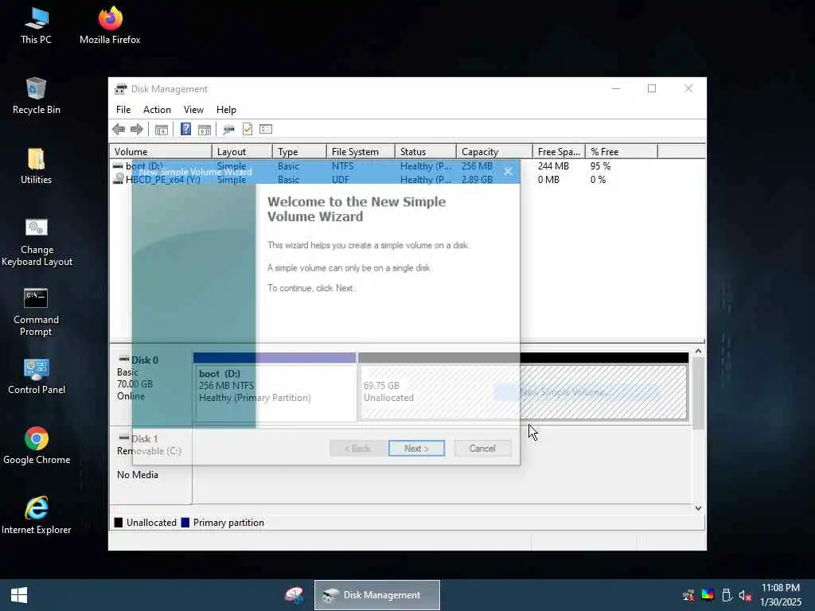Click the network tray icon with red X
This screenshot has width=815, height=611.
point(688,595)
